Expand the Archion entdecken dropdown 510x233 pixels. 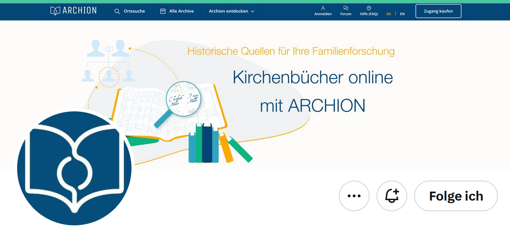(232, 11)
